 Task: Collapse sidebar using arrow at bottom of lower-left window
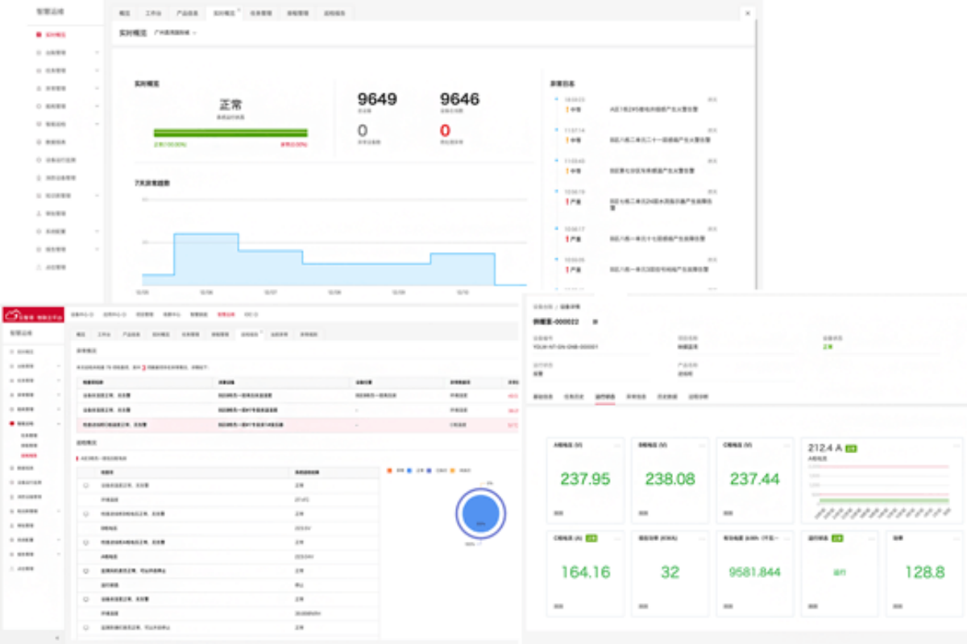click(x=56, y=638)
